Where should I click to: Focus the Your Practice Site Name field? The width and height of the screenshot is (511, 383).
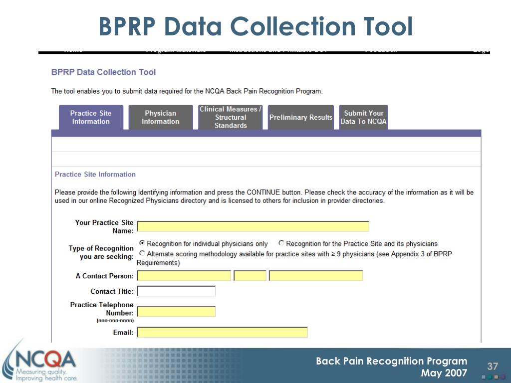pos(253,226)
